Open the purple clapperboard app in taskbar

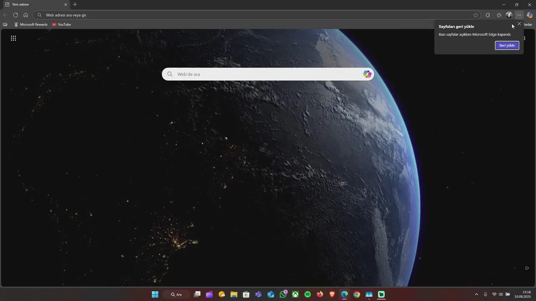point(209,294)
